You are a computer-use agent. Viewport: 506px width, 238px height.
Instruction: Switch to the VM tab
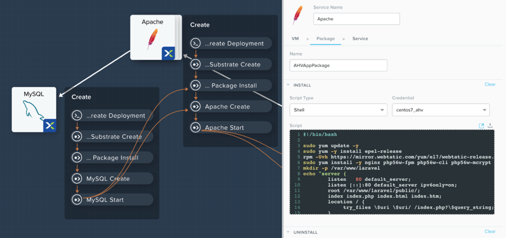(x=295, y=39)
